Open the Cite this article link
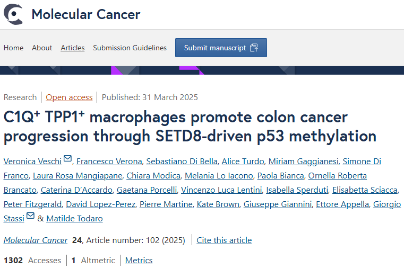Screen dimensions: 404x269 pyautogui.click(x=224, y=240)
